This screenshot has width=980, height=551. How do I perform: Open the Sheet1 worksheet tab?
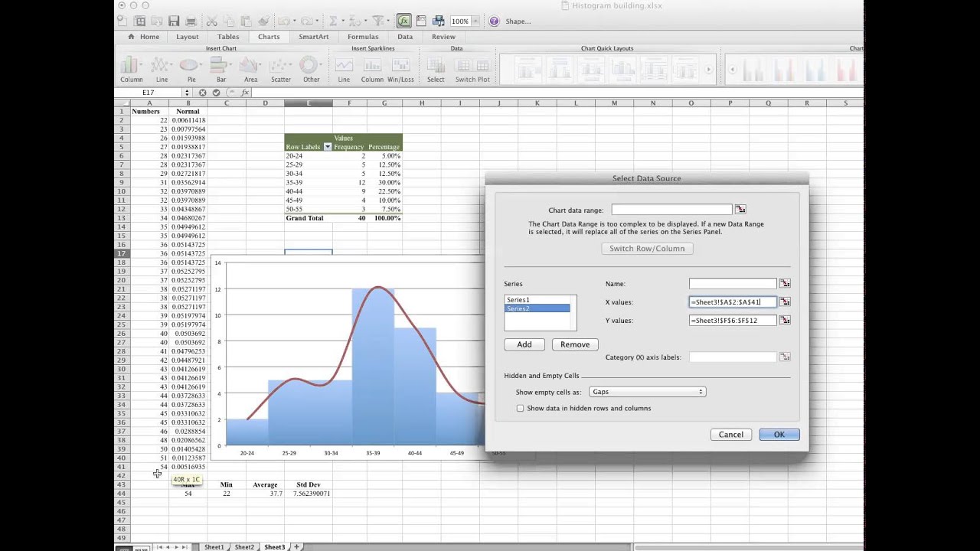click(x=214, y=547)
